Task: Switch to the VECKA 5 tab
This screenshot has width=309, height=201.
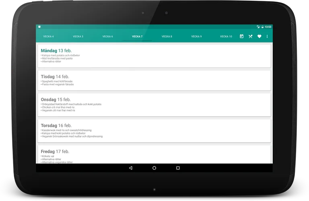Action: click(78, 37)
